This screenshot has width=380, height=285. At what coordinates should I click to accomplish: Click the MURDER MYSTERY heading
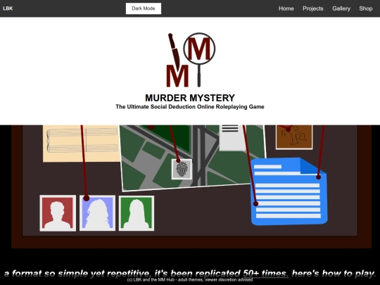(190, 98)
